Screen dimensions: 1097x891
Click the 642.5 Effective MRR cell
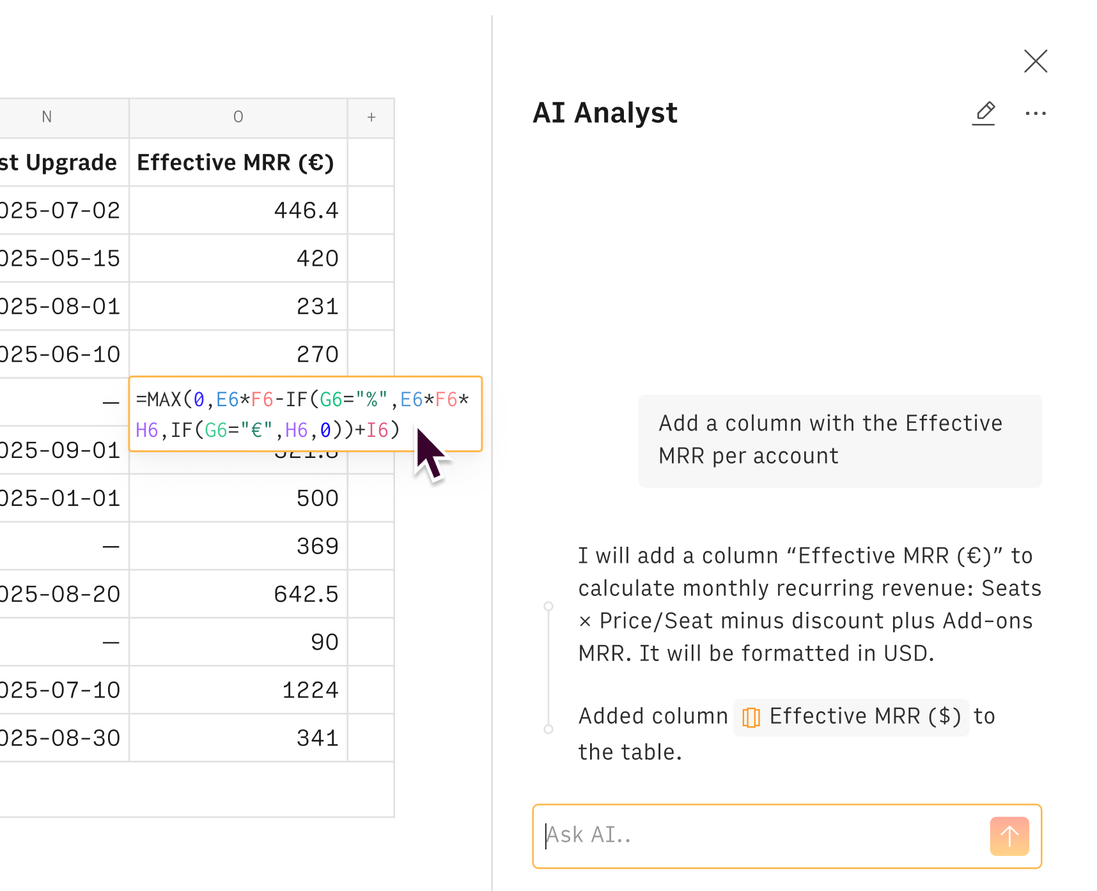(x=238, y=594)
